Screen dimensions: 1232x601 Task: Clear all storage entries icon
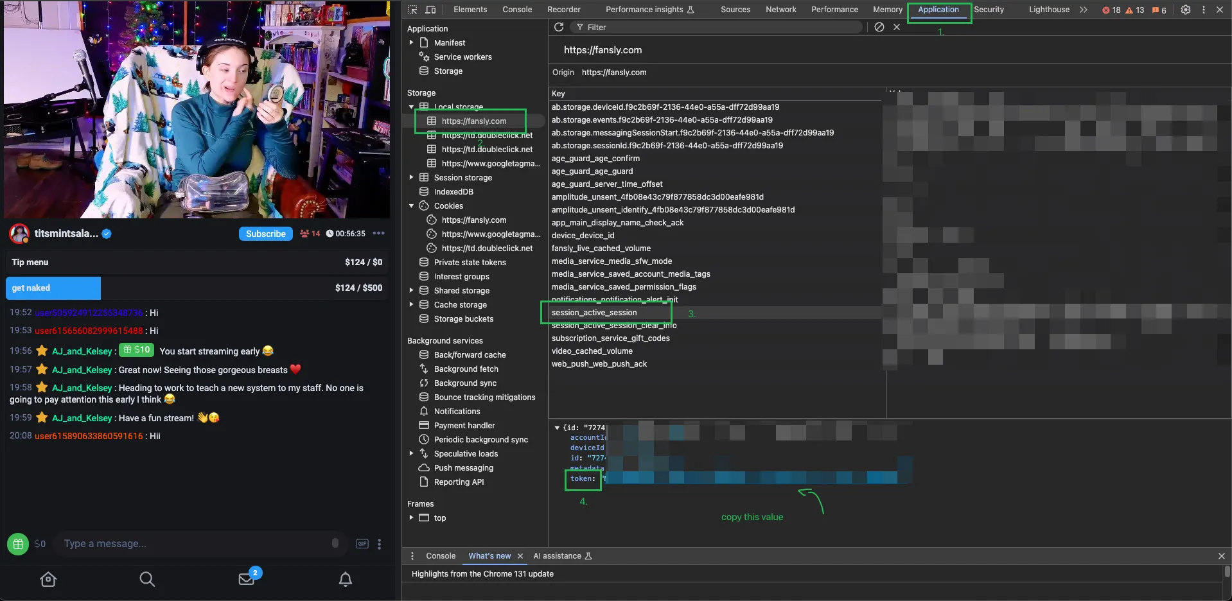879,27
